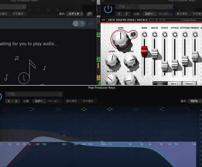This screenshot has width=202, height=167.
Task: Go to previous preset in Channel EQ window
Action: [x=9, y=101]
